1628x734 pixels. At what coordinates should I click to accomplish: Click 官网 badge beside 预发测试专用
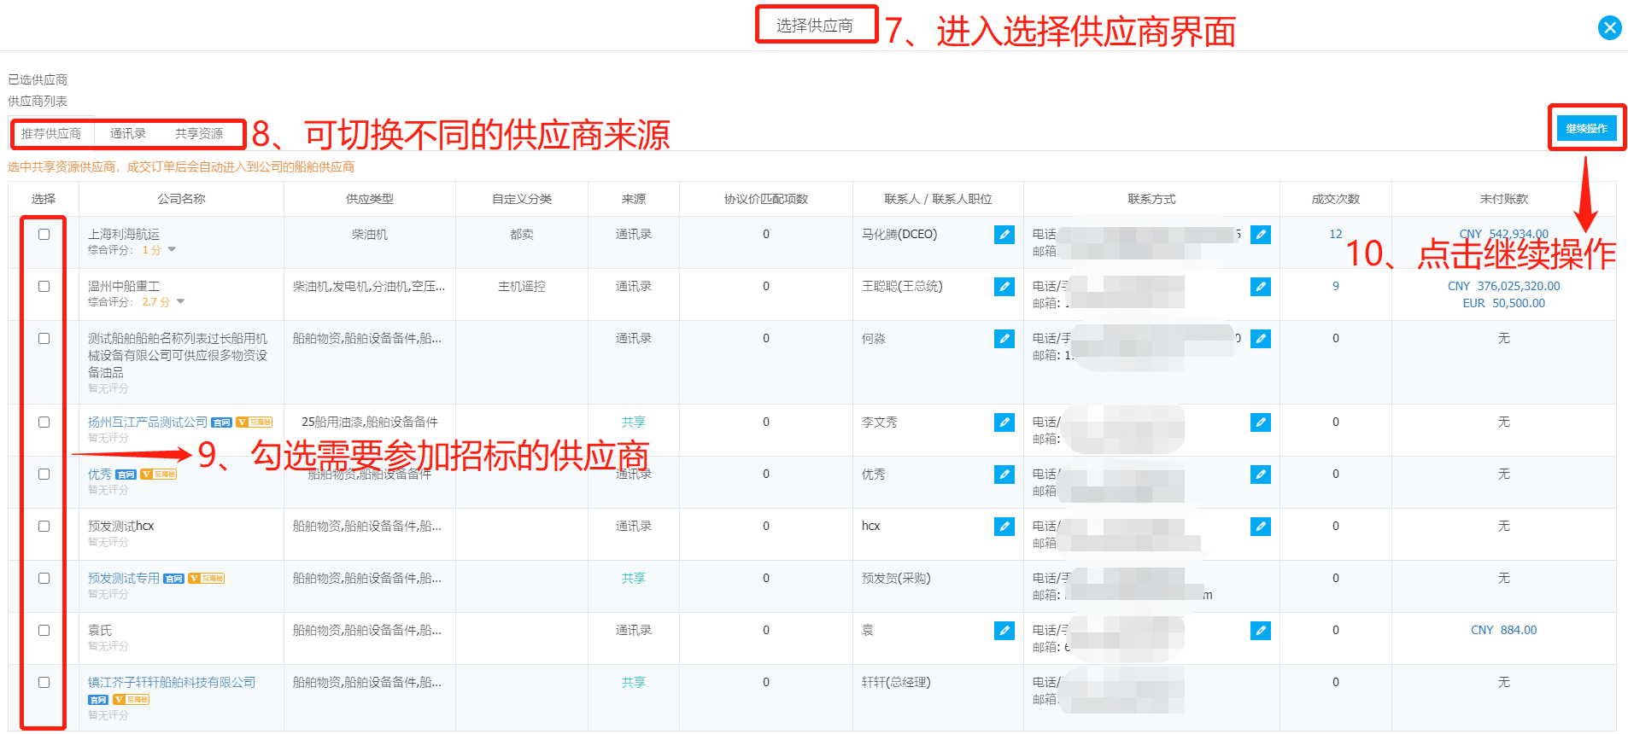pyautogui.click(x=173, y=579)
